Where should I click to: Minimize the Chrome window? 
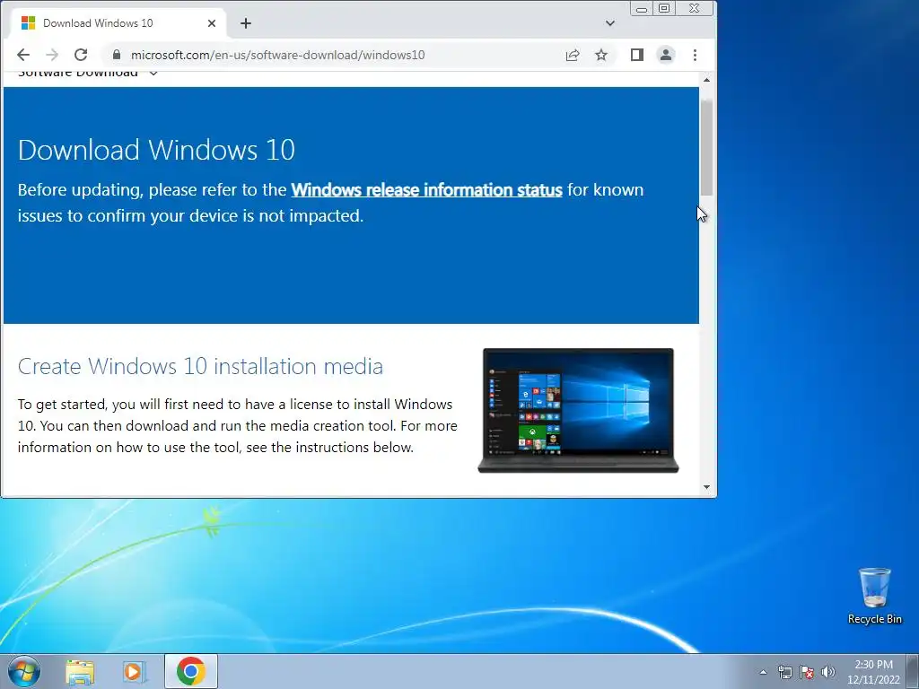(642, 8)
